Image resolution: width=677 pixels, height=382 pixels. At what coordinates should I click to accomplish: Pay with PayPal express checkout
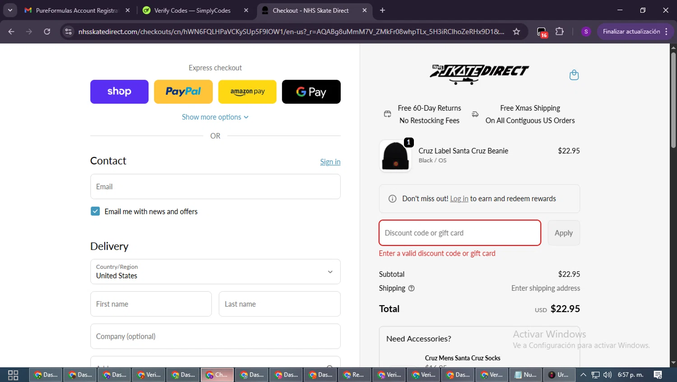point(183,92)
